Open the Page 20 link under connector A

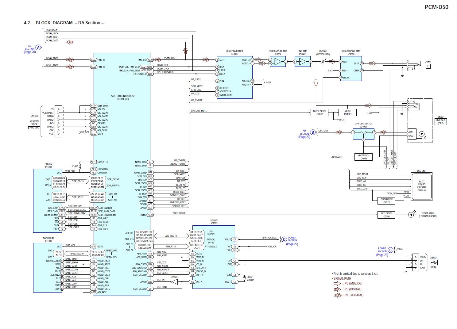coord(30,52)
